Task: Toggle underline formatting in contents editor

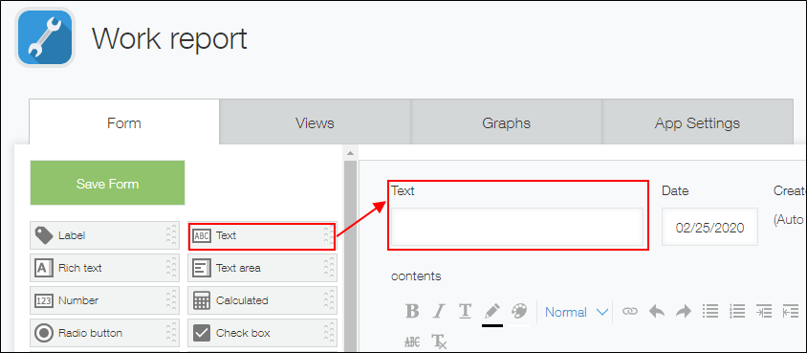Action: point(466,311)
